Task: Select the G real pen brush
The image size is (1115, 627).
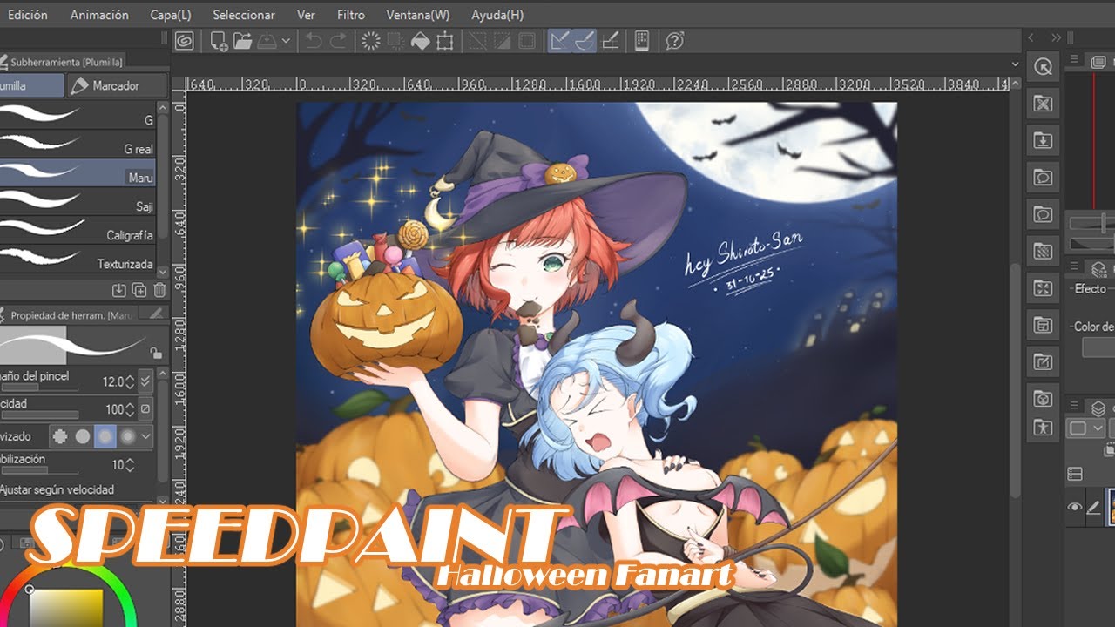Action: pyautogui.click(x=78, y=145)
